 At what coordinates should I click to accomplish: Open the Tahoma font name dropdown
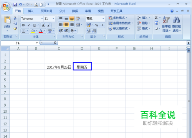point(42,19)
